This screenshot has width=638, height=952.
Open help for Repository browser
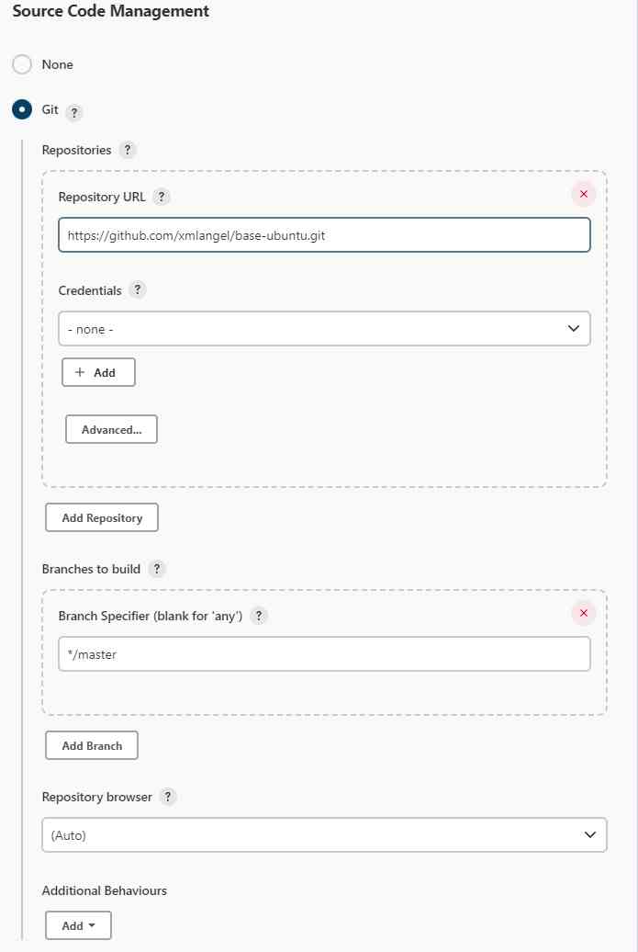click(168, 797)
